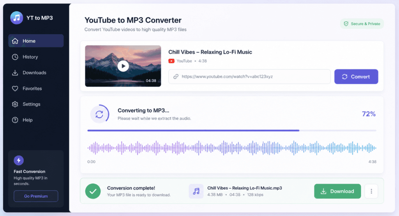The width and height of the screenshot is (399, 216).
Task: Click the Convert button
Action: [x=356, y=77]
